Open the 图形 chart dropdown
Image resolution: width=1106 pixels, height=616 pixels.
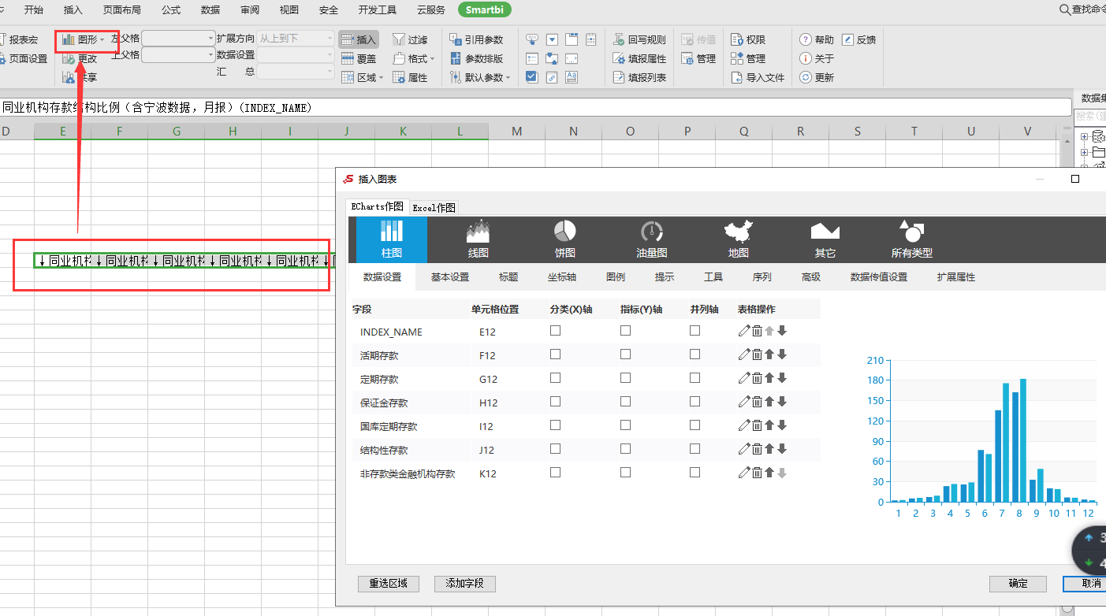(x=84, y=39)
